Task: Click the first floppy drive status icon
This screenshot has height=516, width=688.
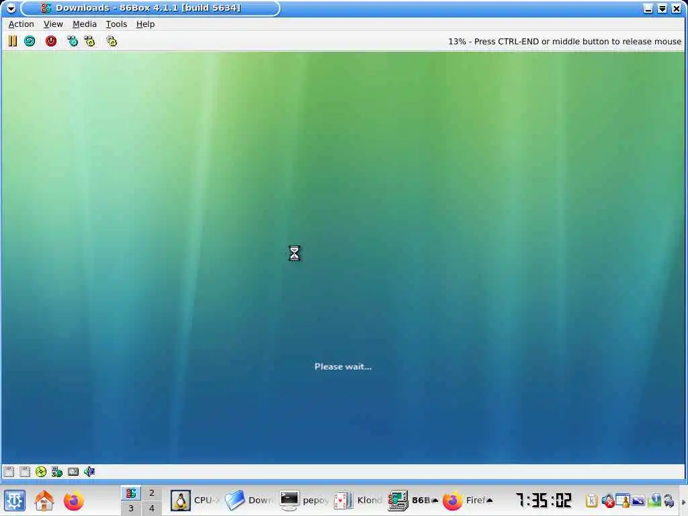Action: pyautogui.click(x=9, y=472)
